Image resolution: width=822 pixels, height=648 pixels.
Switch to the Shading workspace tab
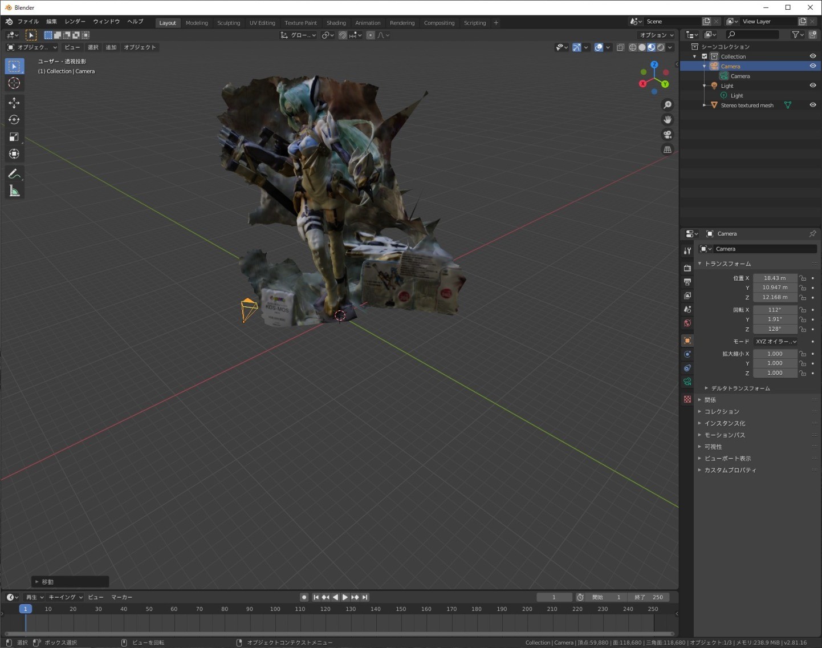click(336, 23)
